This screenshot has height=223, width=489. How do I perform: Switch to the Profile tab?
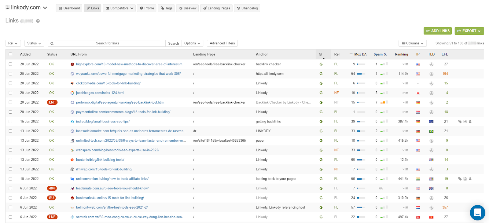(147, 8)
